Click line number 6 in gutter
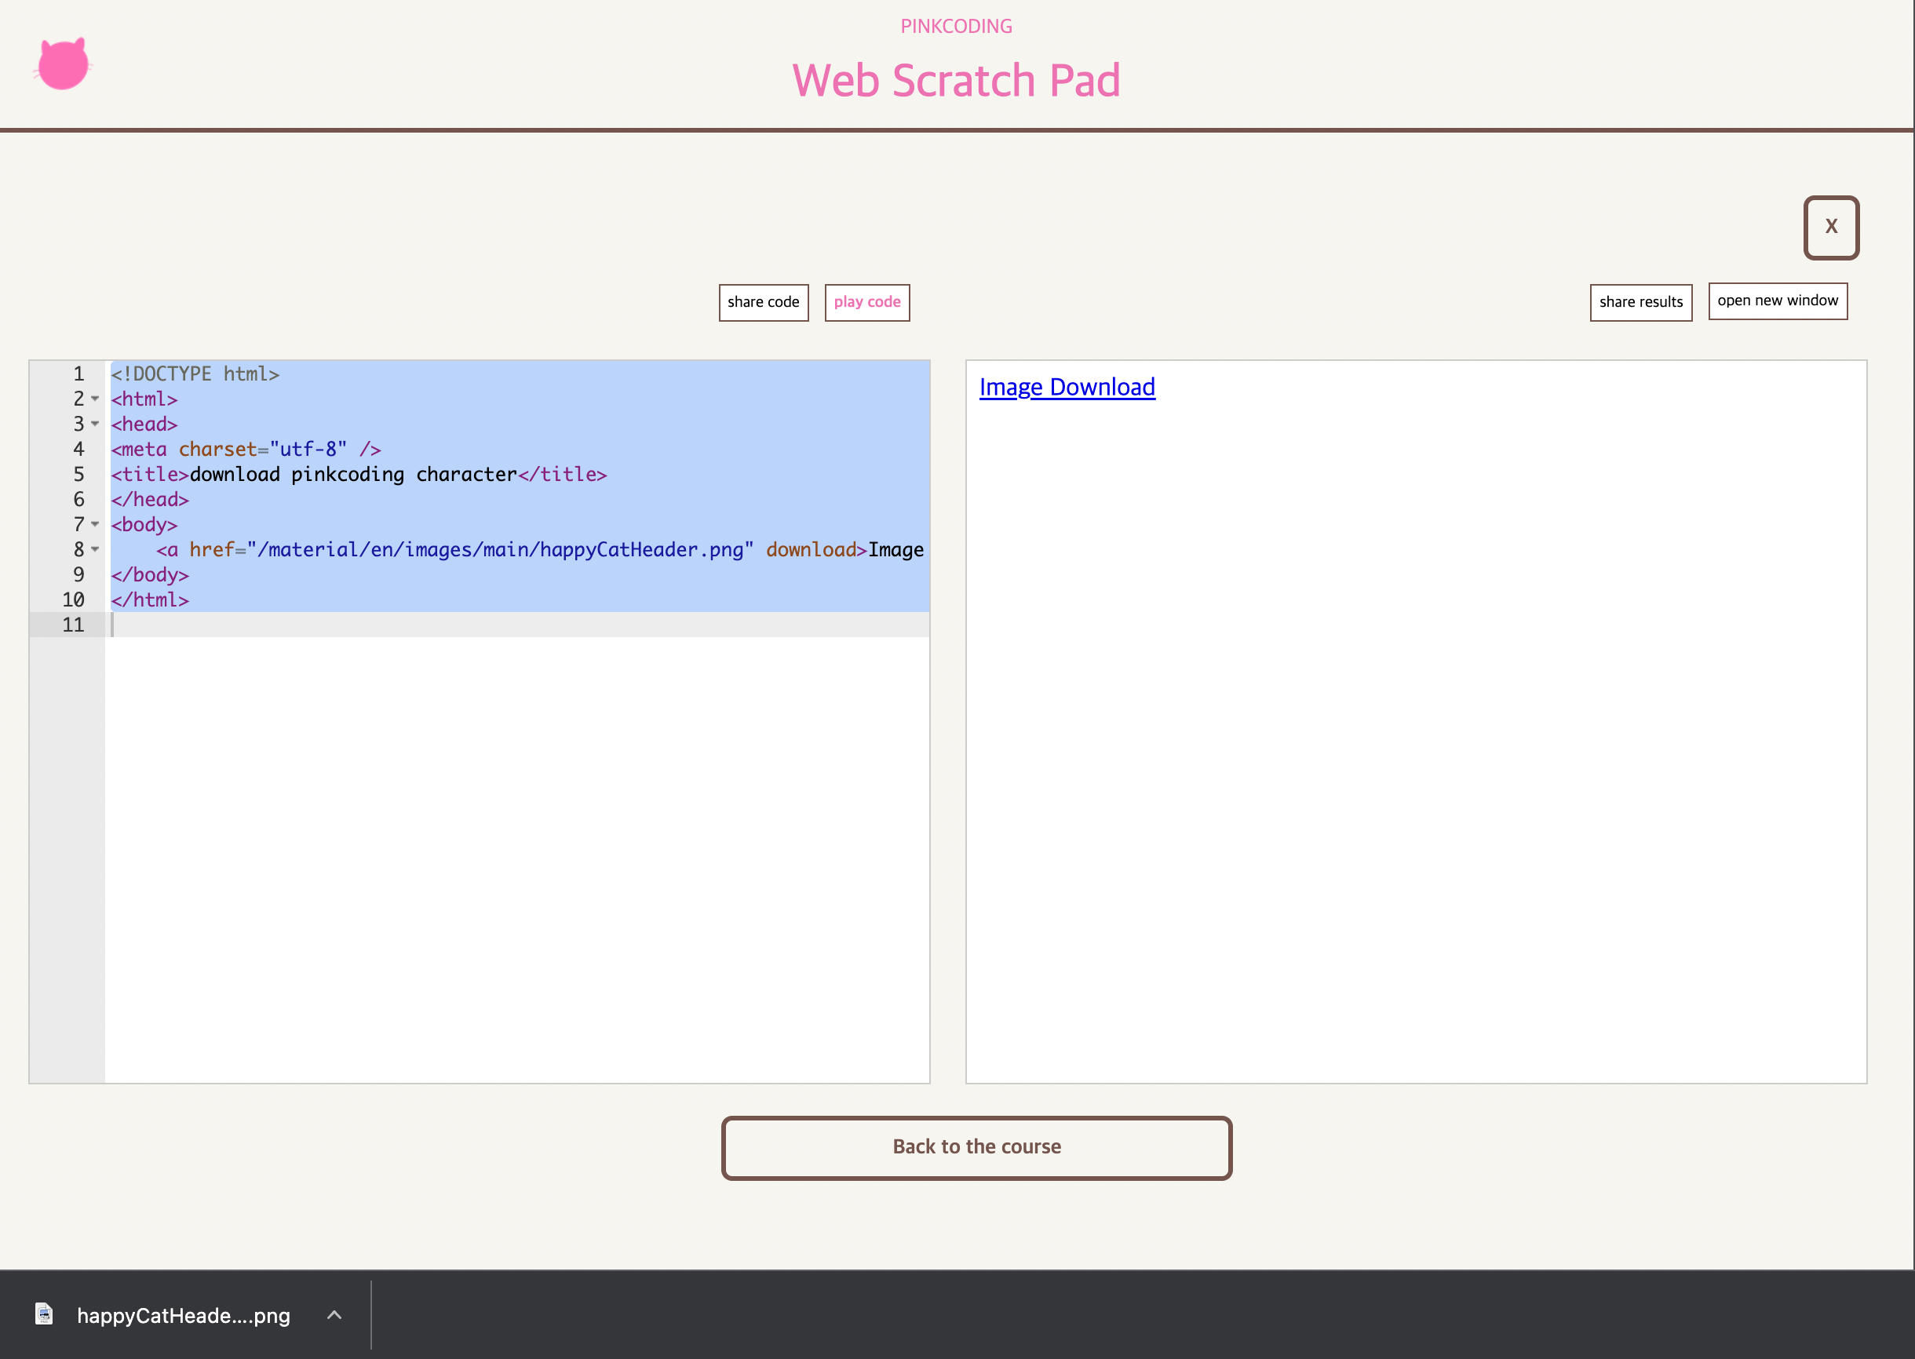The width and height of the screenshot is (1915, 1359). pyautogui.click(x=78, y=500)
